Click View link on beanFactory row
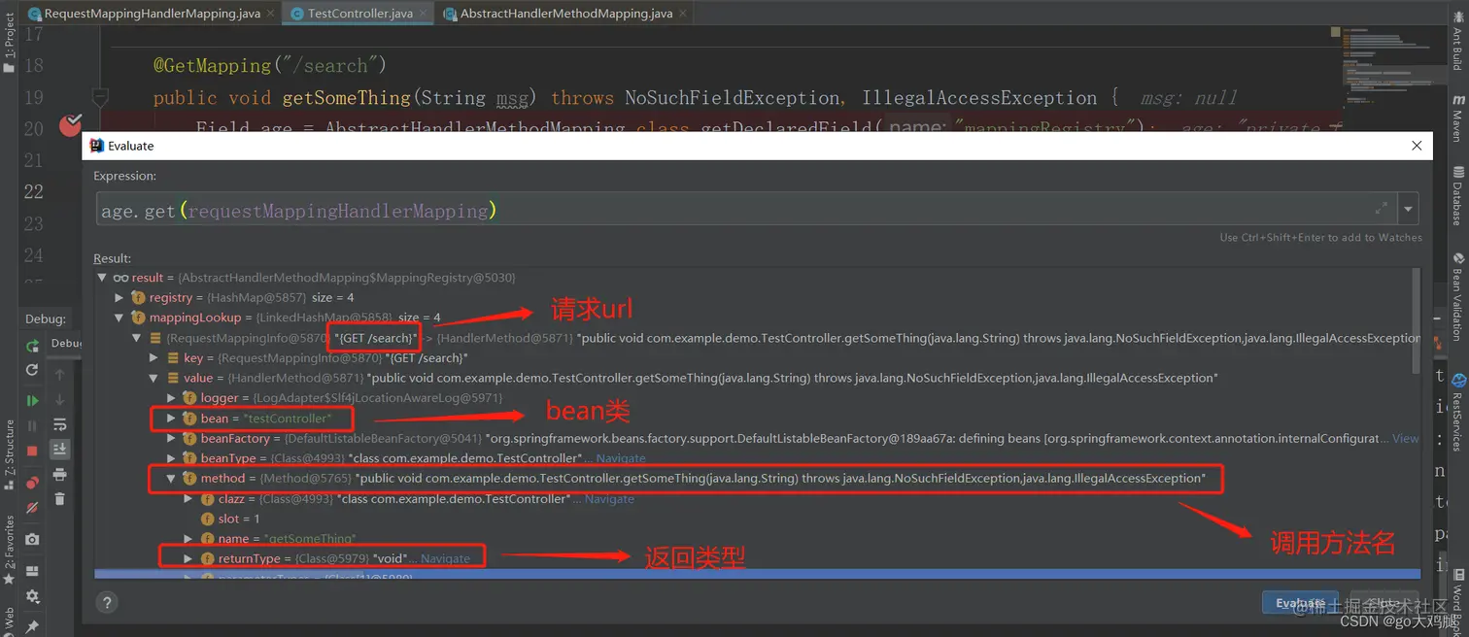The width and height of the screenshot is (1469, 637). (x=1406, y=439)
